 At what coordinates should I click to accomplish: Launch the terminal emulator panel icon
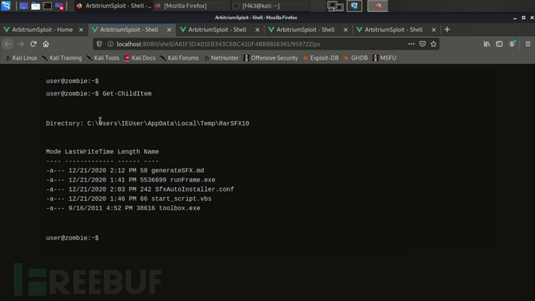pos(47,5)
